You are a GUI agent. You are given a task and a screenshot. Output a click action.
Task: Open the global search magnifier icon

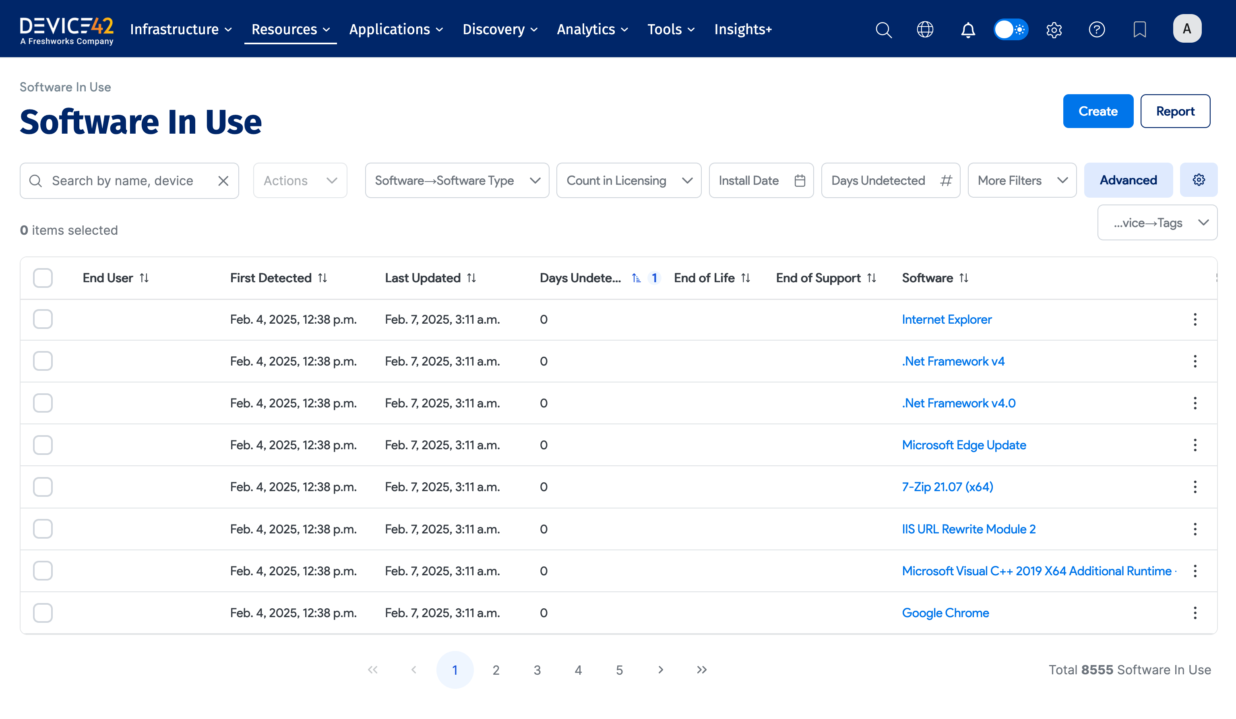(883, 29)
